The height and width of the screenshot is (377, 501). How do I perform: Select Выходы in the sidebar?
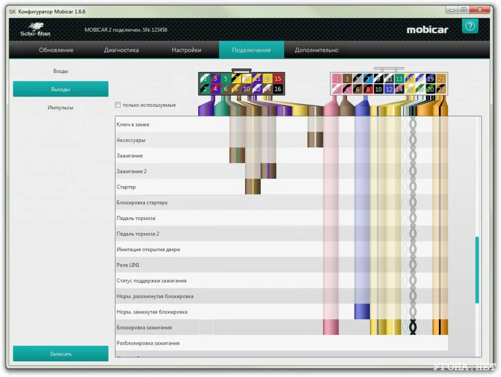pyautogui.click(x=61, y=89)
